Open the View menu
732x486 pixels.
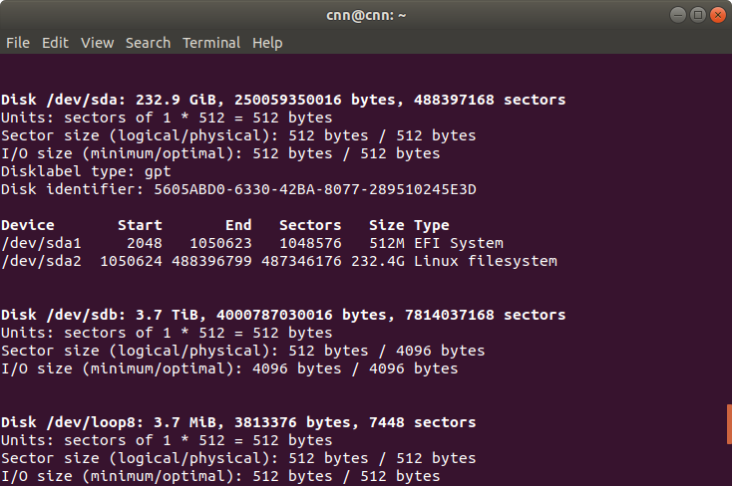pyautogui.click(x=97, y=43)
